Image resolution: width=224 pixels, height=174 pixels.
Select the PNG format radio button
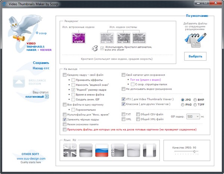click(183, 105)
